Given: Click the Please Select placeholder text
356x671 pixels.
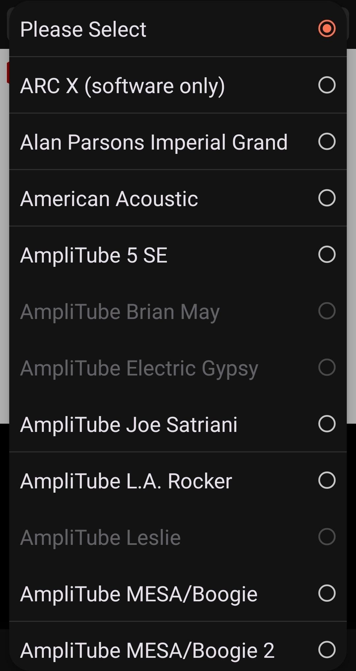Looking at the screenshot, I should click(83, 29).
